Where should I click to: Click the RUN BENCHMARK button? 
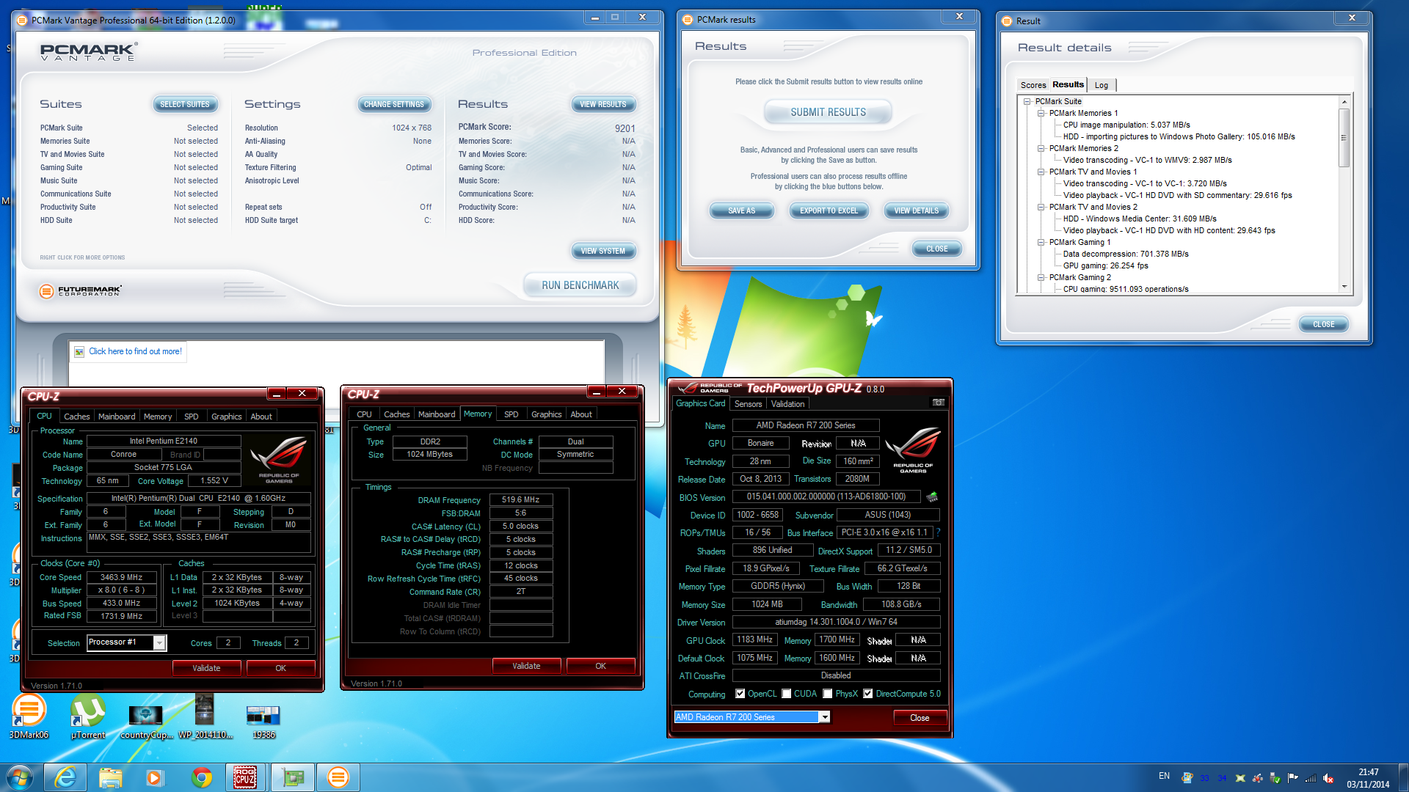point(580,285)
